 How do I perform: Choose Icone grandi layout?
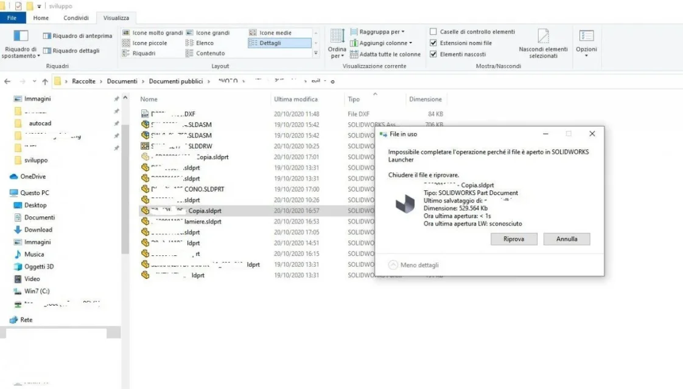point(208,33)
